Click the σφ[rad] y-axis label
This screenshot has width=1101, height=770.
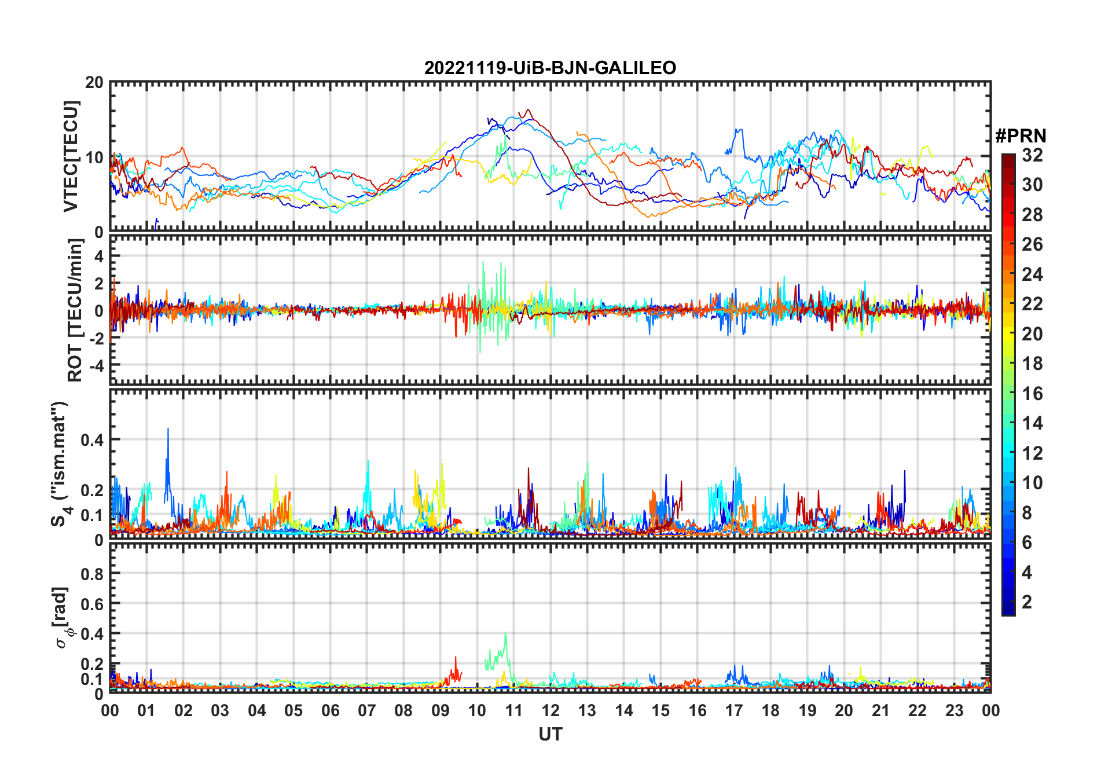tap(63, 617)
